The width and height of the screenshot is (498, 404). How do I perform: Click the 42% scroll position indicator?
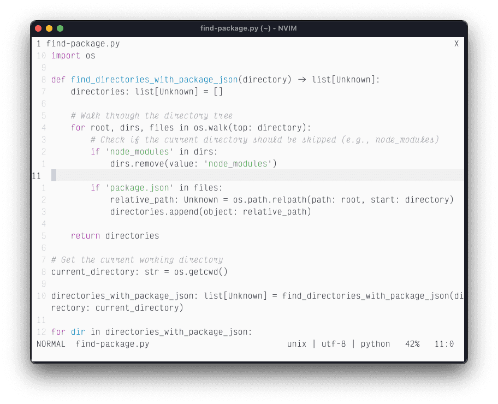(412, 344)
